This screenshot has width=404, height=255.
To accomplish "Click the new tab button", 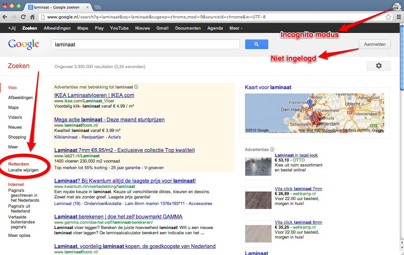I will pos(97,7).
